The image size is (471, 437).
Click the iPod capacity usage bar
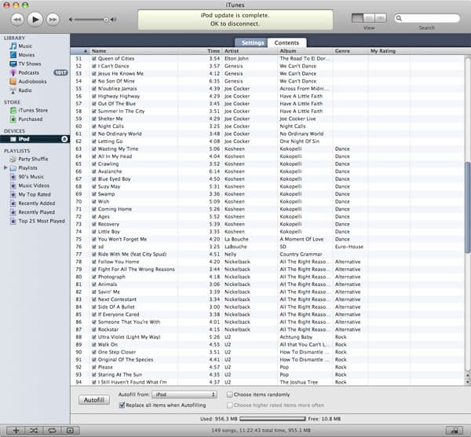pyautogui.click(x=272, y=419)
